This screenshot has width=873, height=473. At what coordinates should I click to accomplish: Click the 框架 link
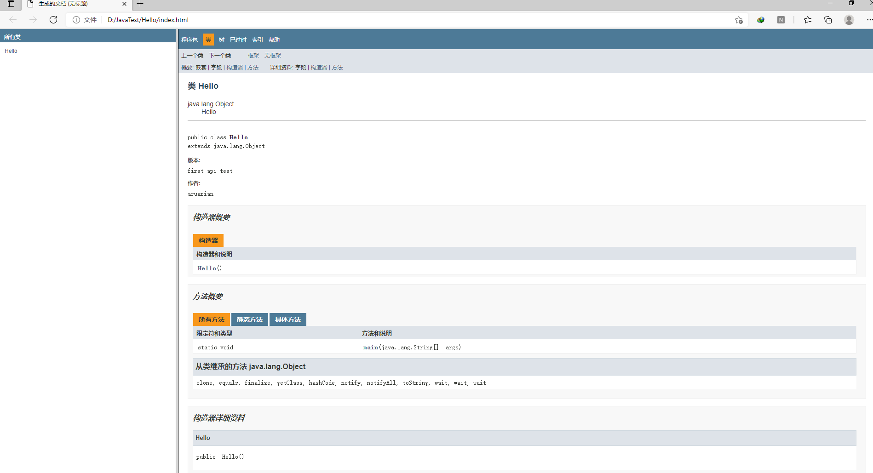(x=253, y=56)
